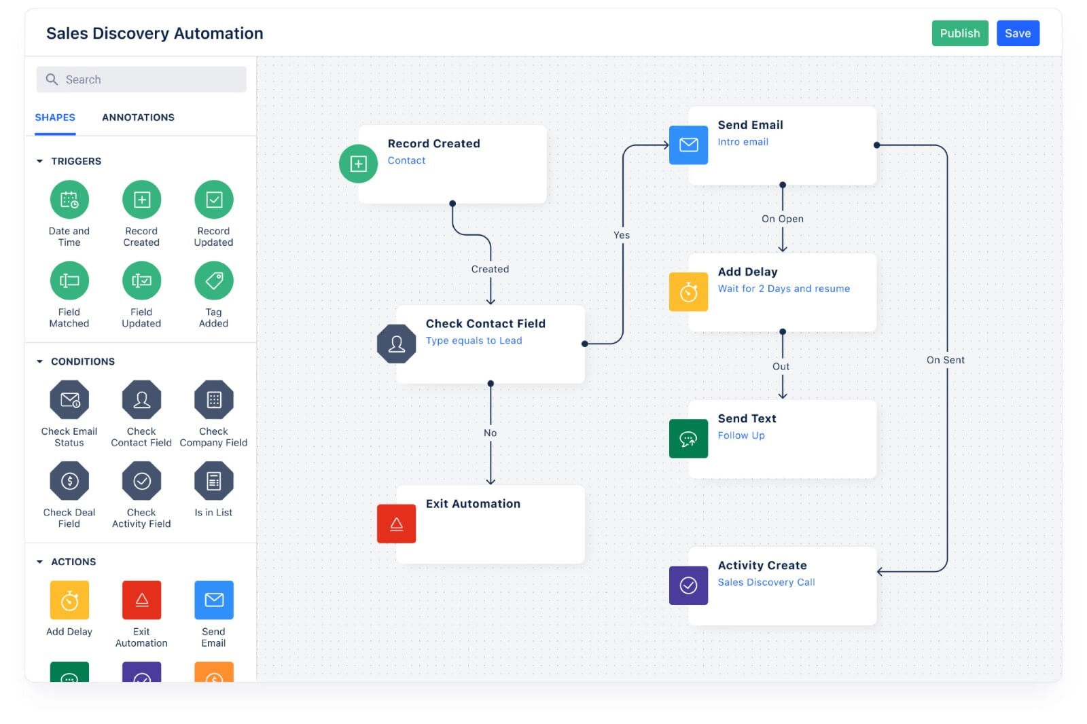Select the Add Delay node title on canvas
Screen dimensions: 1087x724
(x=747, y=272)
